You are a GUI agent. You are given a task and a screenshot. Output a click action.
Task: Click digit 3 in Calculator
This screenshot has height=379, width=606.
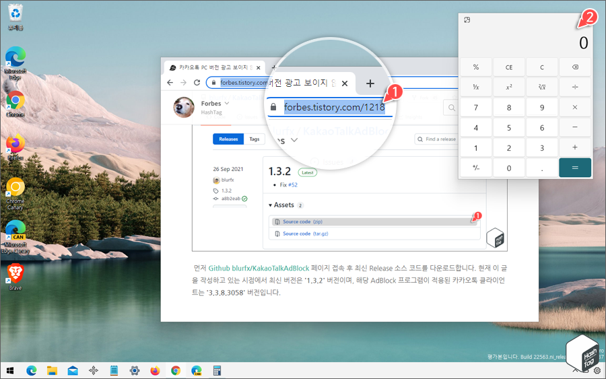542,147
